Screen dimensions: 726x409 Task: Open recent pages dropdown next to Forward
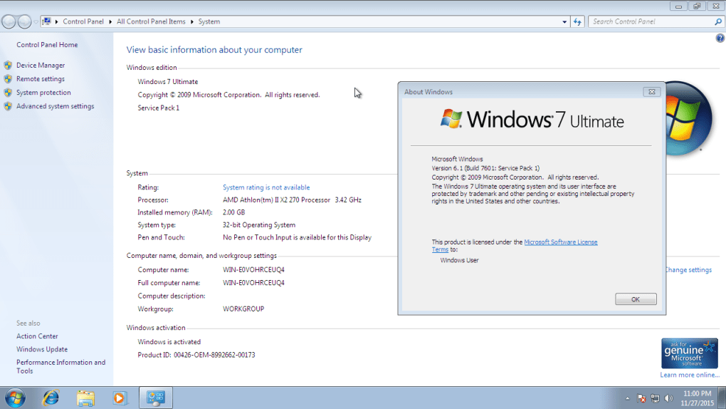(36, 22)
